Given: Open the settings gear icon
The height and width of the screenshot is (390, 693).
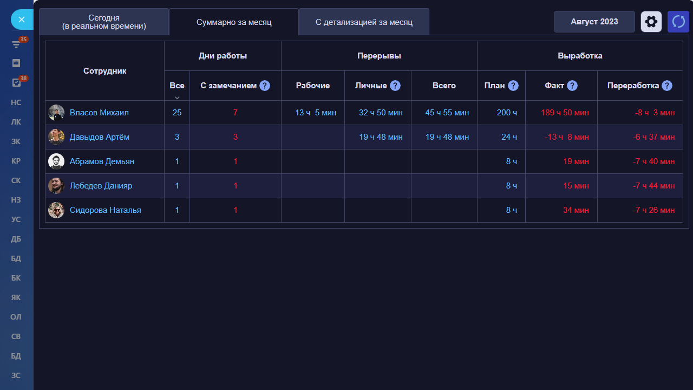Looking at the screenshot, I should coord(651,22).
